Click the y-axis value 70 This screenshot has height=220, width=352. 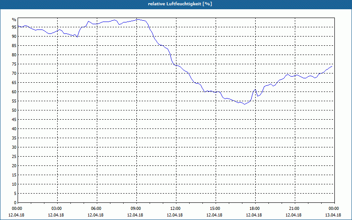tap(14, 73)
